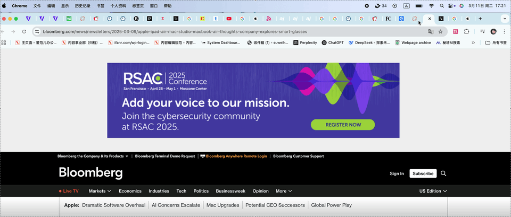Expand the Markets dropdown menu
Viewport: 511px width, 217px height.
100,191
